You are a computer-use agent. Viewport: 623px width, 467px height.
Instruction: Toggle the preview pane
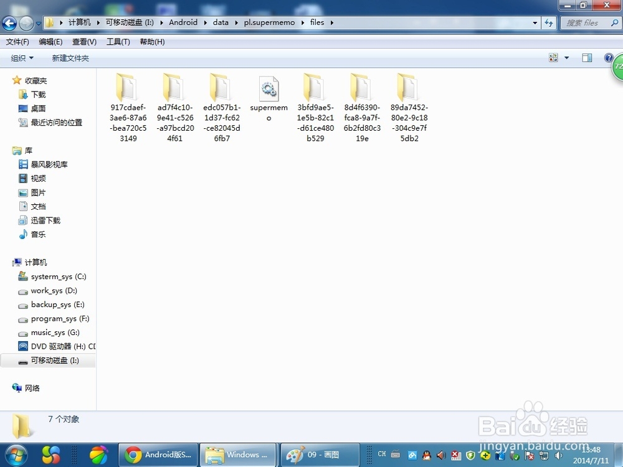coord(587,58)
